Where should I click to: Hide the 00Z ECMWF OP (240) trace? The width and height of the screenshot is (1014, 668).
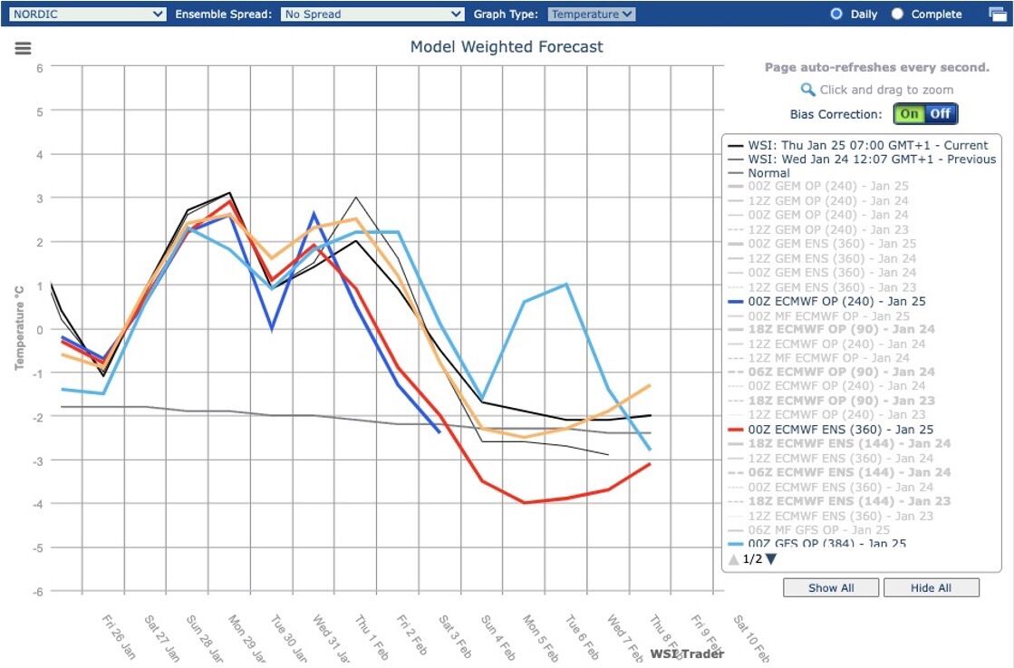pos(833,301)
